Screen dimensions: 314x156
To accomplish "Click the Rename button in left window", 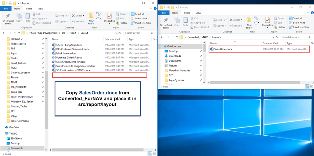I will click(x=78, y=22).
